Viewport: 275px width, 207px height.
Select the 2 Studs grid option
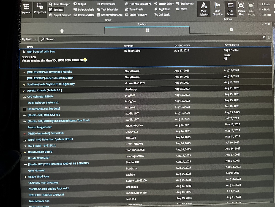click(x=264, y=4)
